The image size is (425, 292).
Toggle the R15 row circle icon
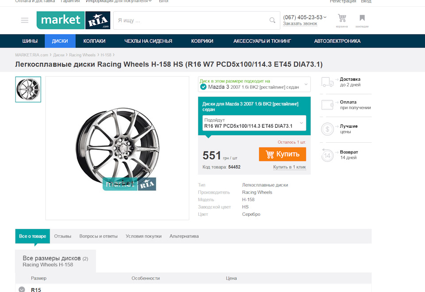(22, 289)
